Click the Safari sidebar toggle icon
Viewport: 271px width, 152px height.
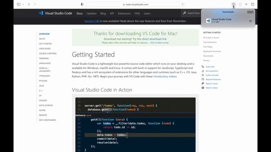(x=19, y=4)
